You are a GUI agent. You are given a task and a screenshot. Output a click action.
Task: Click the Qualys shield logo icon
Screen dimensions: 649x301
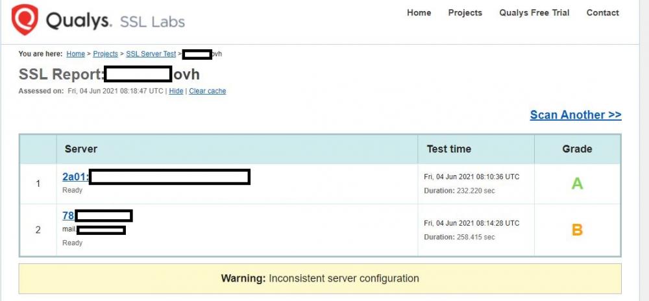coord(25,19)
